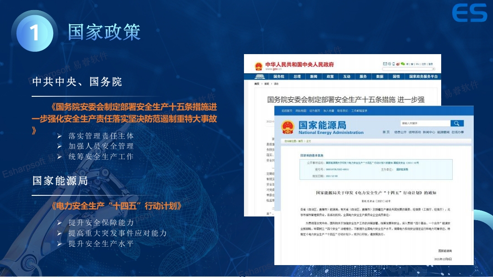Switch gov.cn language to EN
This screenshot has height=277, width=493.
click(x=417, y=64)
